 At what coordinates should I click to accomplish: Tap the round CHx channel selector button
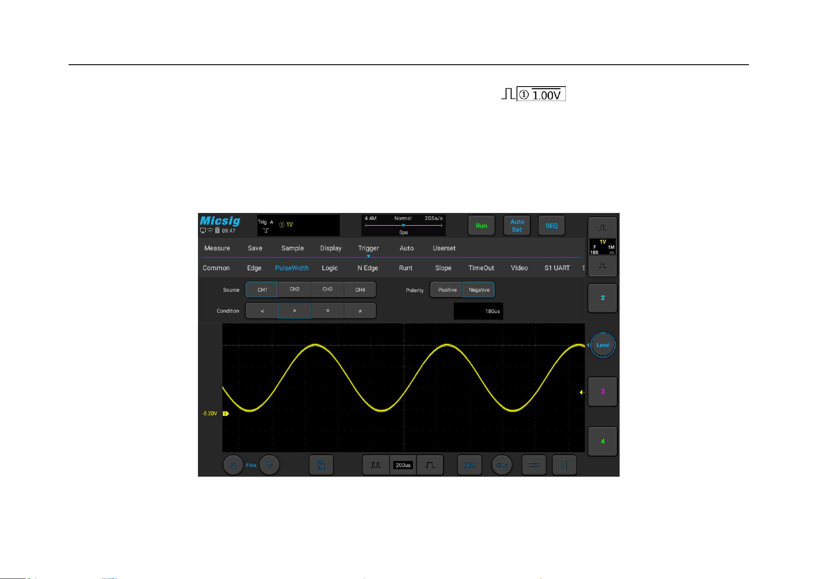pos(502,465)
